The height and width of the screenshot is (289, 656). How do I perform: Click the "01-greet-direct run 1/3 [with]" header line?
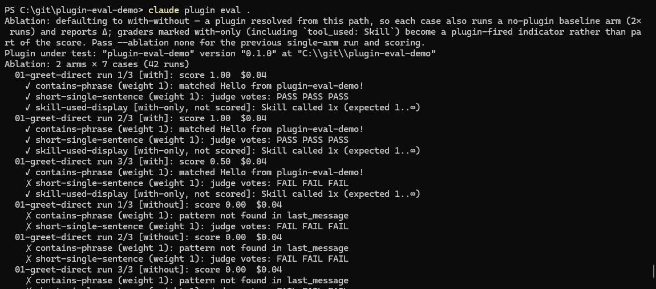click(140, 75)
